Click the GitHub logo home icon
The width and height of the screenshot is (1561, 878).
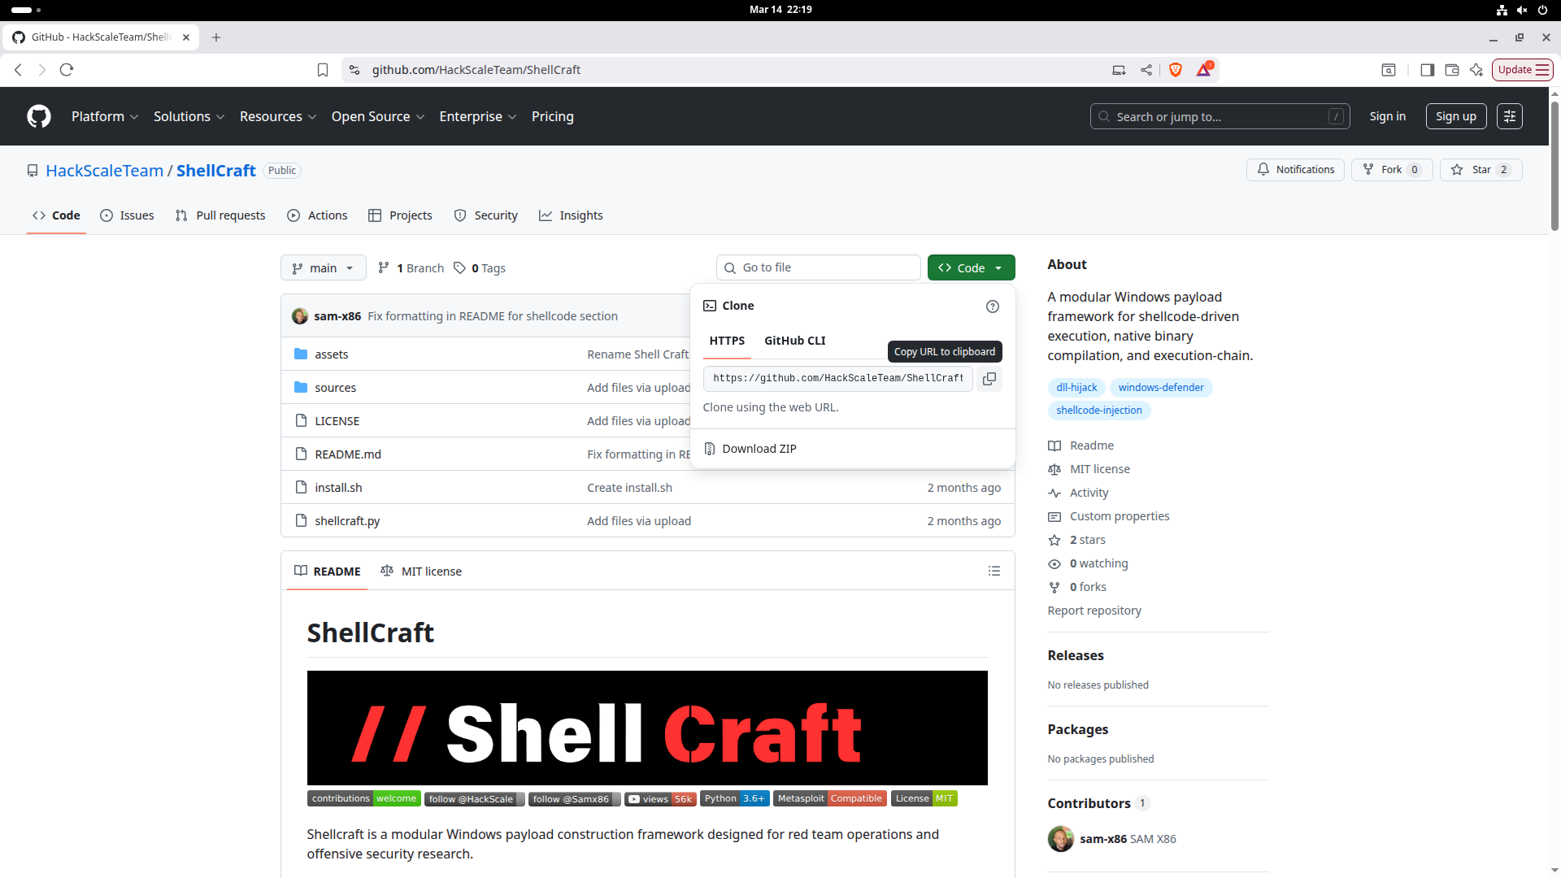click(39, 116)
